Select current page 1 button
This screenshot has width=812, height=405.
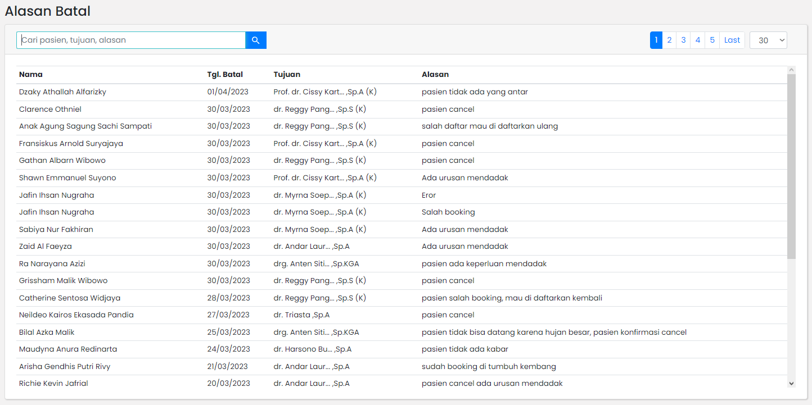click(656, 40)
